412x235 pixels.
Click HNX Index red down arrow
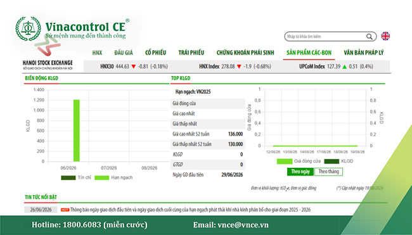tap(239, 67)
